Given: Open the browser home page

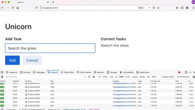Looking at the screenshot, I should [x=18, y=8].
